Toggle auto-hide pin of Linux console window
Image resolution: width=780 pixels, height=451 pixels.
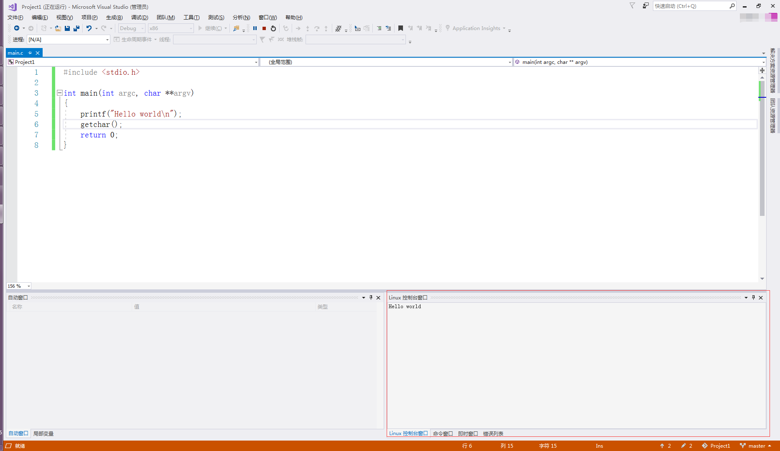click(753, 298)
